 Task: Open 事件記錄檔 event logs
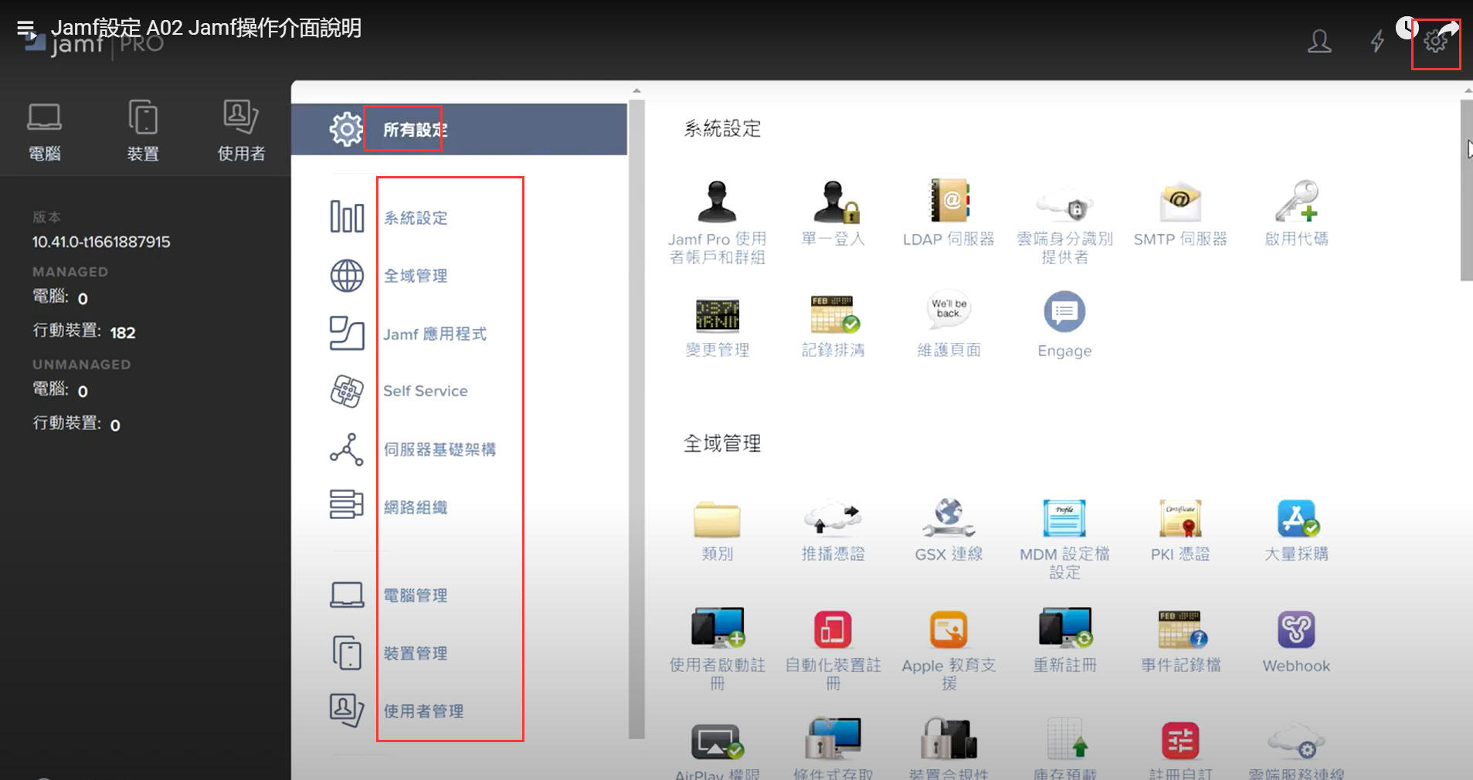1180,641
